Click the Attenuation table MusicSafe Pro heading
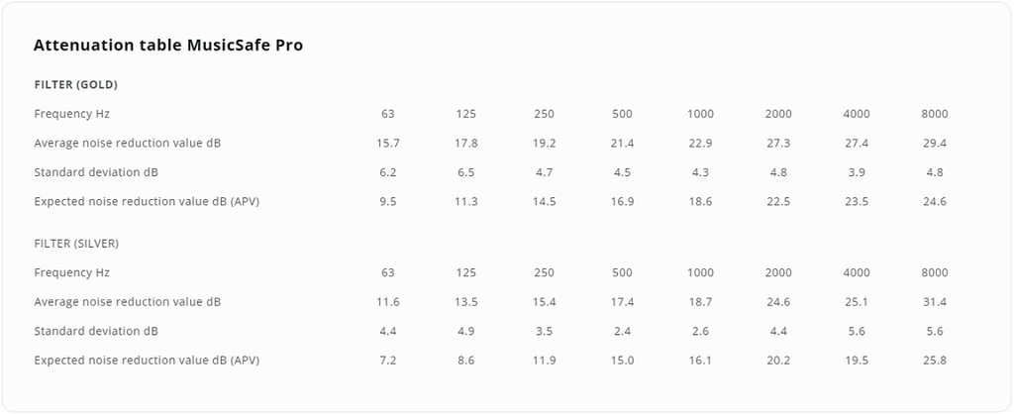1014x414 pixels. click(168, 46)
